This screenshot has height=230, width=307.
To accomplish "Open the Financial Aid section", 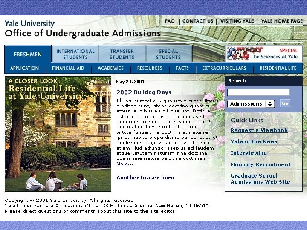I will click(x=68, y=68).
